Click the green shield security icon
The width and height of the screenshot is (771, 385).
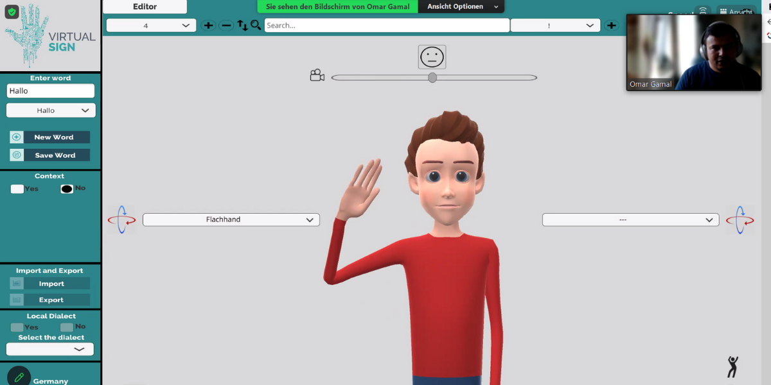click(12, 12)
